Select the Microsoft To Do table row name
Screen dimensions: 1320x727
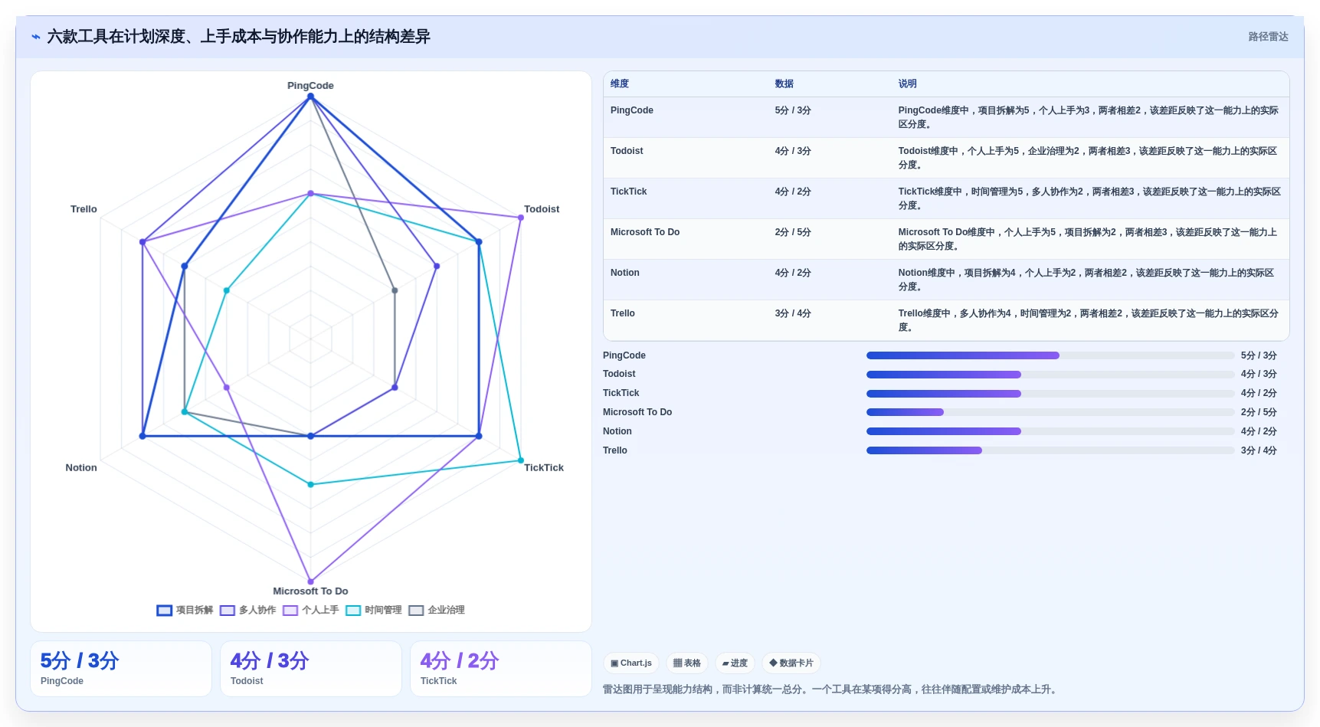coord(645,232)
